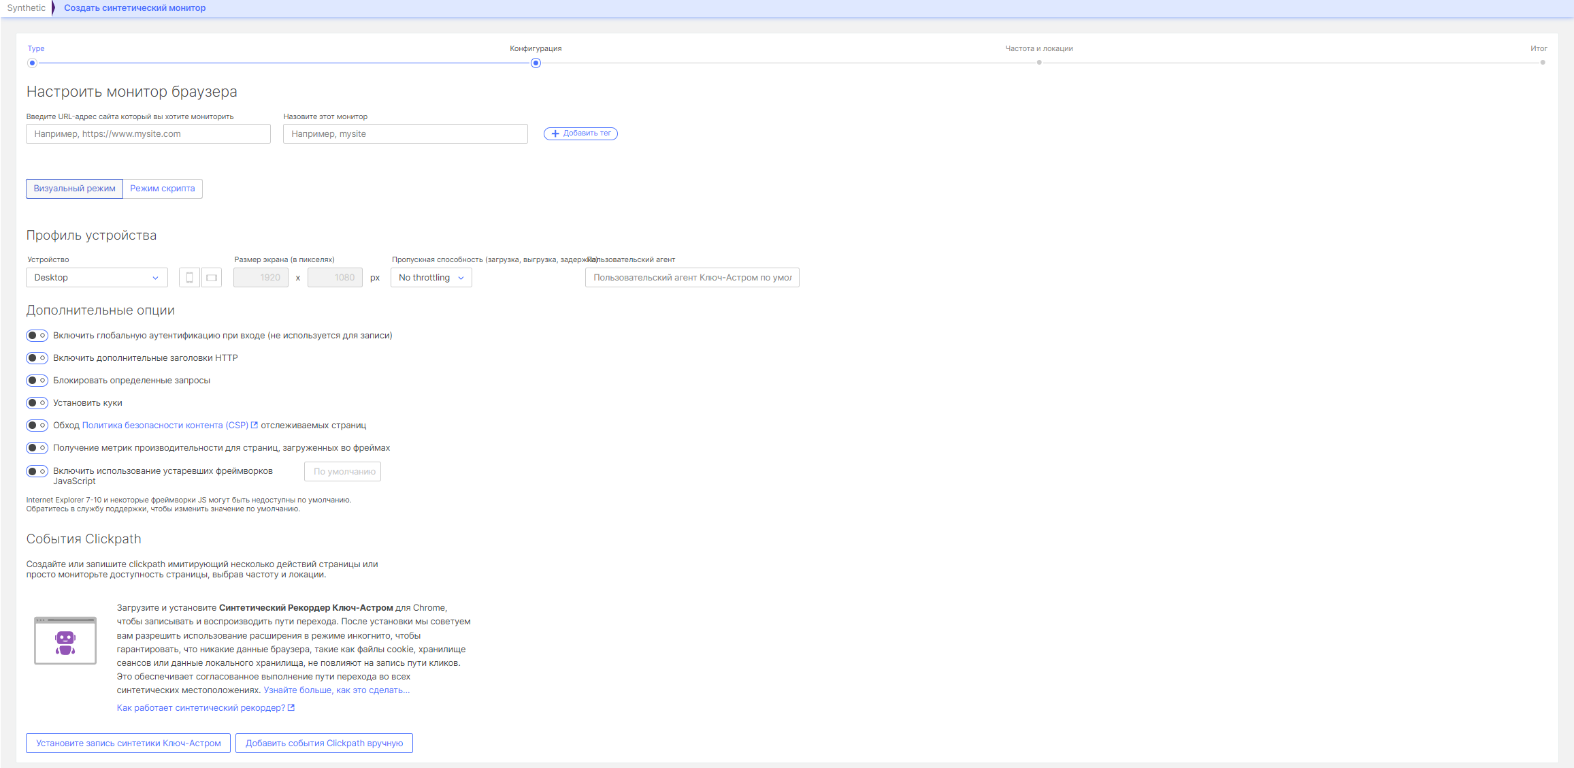Click plus icon in Добавить тег
The width and height of the screenshot is (1574, 768).
coord(555,133)
